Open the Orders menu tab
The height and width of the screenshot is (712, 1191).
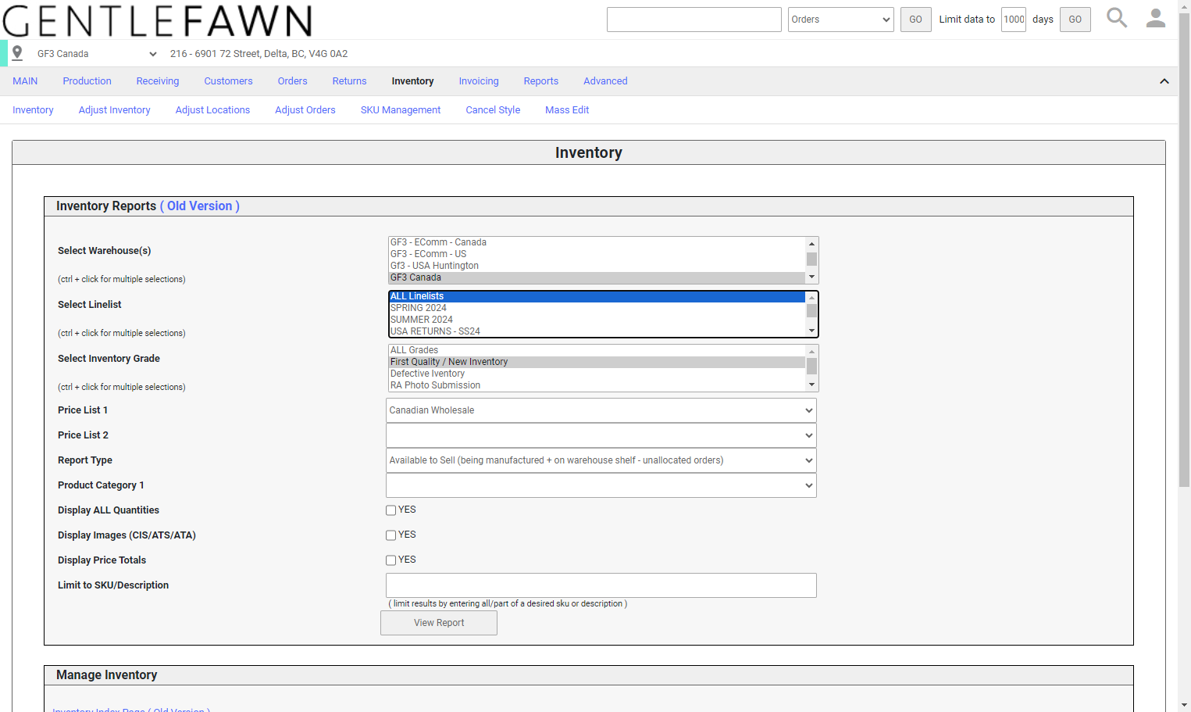click(x=292, y=81)
